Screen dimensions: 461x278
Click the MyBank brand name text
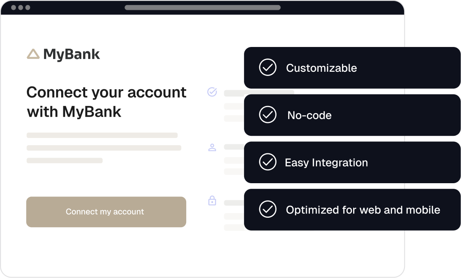pyautogui.click(x=71, y=54)
